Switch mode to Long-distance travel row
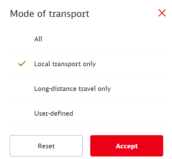The height and width of the screenshot is (159, 172). pyautogui.click(x=86, y=88)
